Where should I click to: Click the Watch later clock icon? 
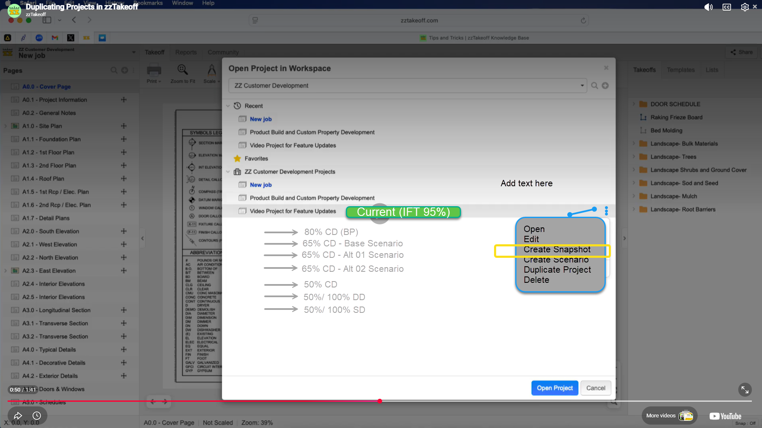tap(37, 416)
